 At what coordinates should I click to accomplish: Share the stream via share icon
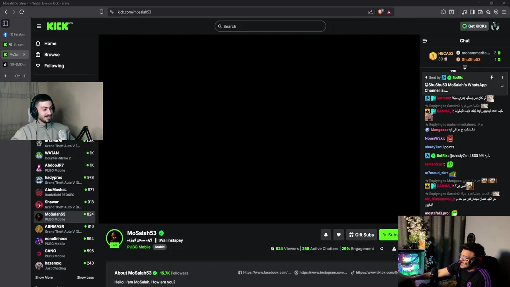[x=381, y=249]
